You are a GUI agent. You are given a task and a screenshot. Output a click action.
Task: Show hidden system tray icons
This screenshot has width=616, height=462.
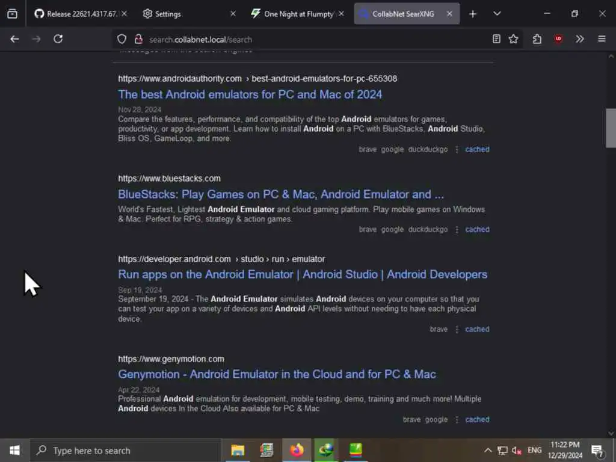pos(487,450)
